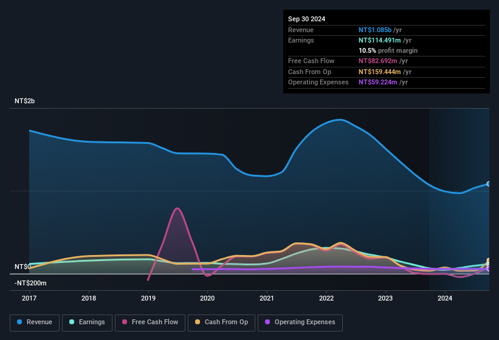Click the 2022 x-axis label
499x340 pixels.
[326, 298]
